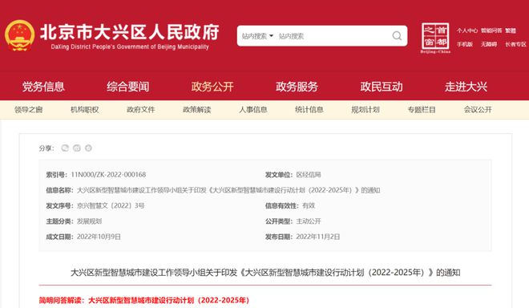Screen dimensions: 529x308
Task: Open 长者专区 link
Action: [515, 44]
